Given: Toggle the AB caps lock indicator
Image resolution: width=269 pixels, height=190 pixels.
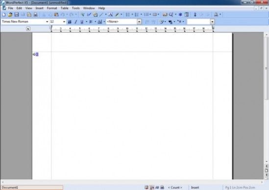Looking at the screenshot, I should [x=157, y=188].
